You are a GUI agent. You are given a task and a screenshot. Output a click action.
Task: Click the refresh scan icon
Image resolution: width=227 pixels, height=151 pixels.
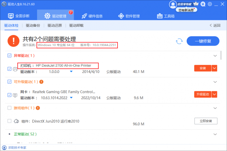pyautogui.click(x=179, y=41)
